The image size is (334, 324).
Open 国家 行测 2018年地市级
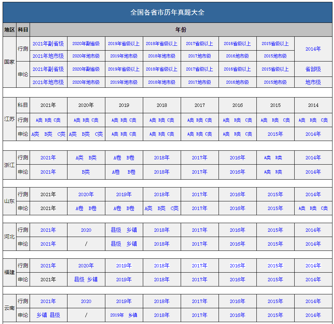pos(162,56)
